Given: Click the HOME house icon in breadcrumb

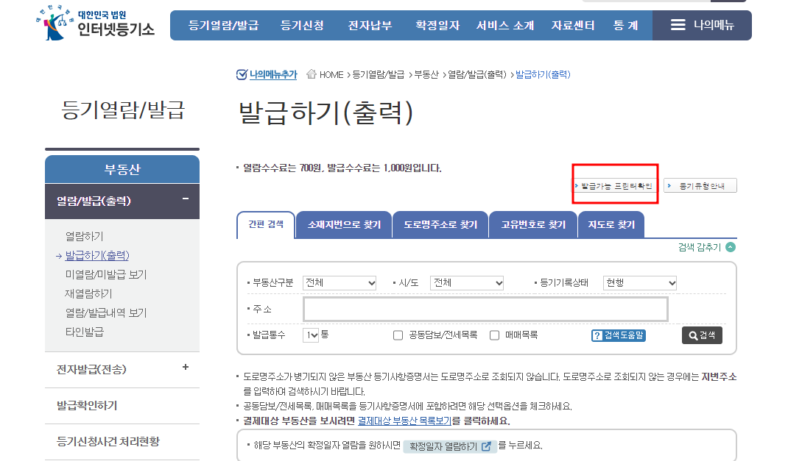Looking at the screenshot, I should click(x=311, y=74).
